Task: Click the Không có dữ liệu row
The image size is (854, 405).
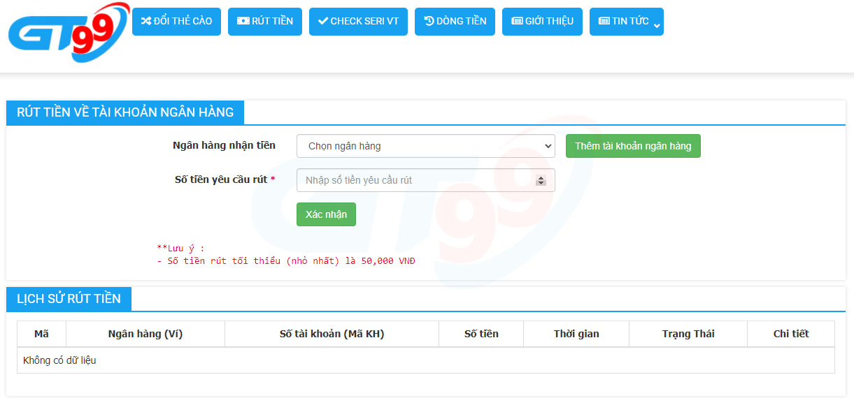Action: click(426, 360)
